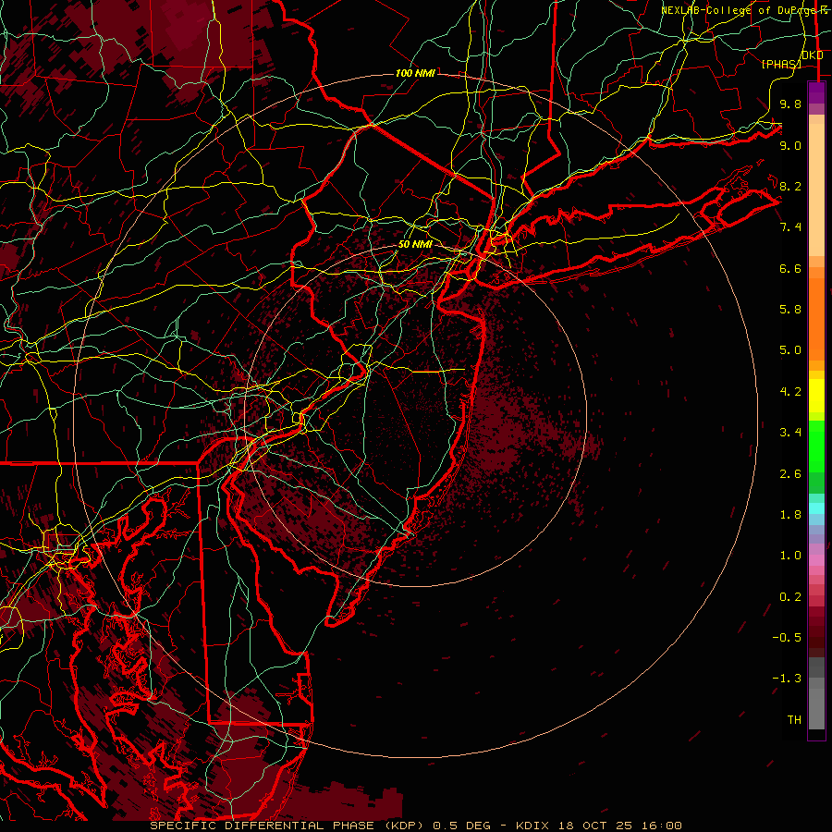Click the cyan color bar segment
Viewport: 832px width, 832px height.
816,508
